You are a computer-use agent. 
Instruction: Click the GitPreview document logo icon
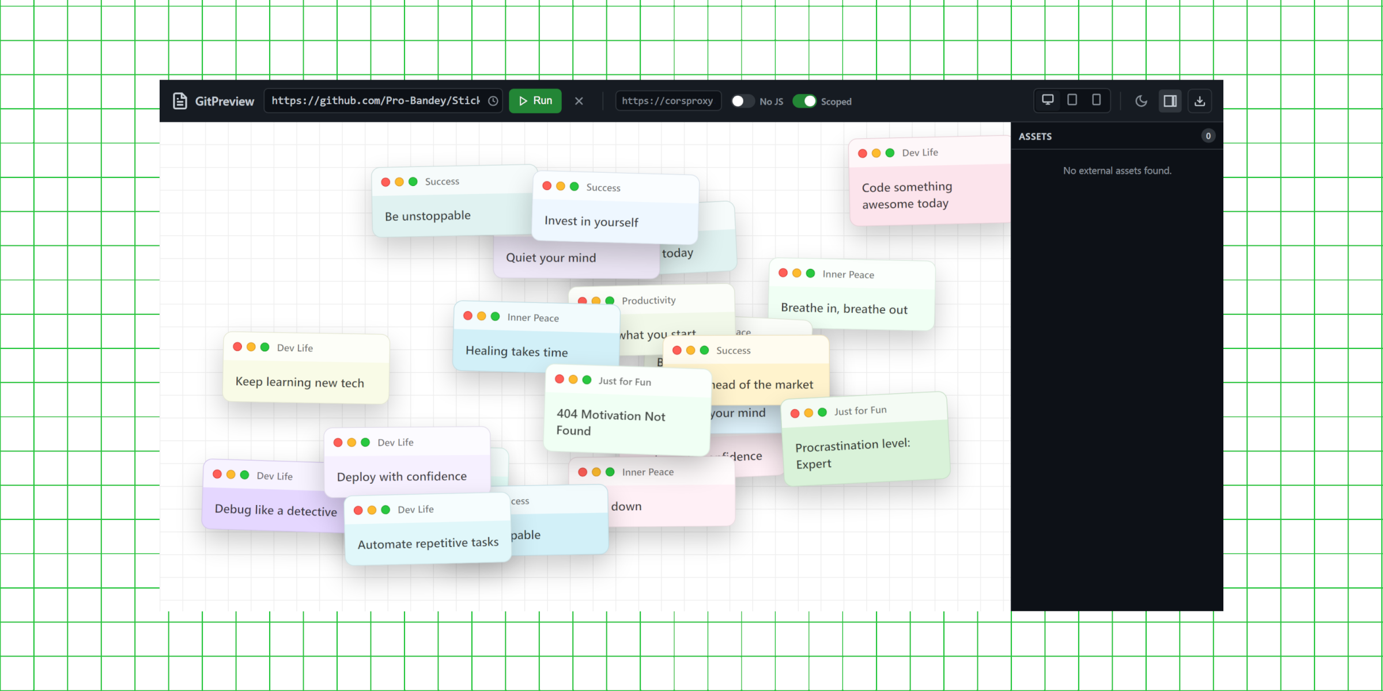click(x=180, y=101)
